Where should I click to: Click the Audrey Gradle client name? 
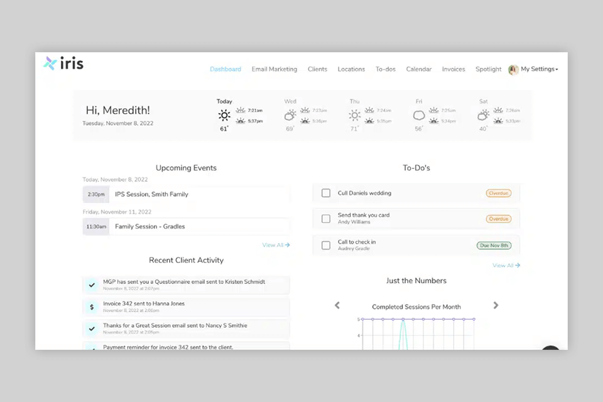(354, 249)
